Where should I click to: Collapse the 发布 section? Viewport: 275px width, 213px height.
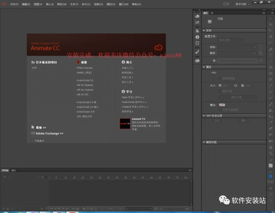point(204,31)
